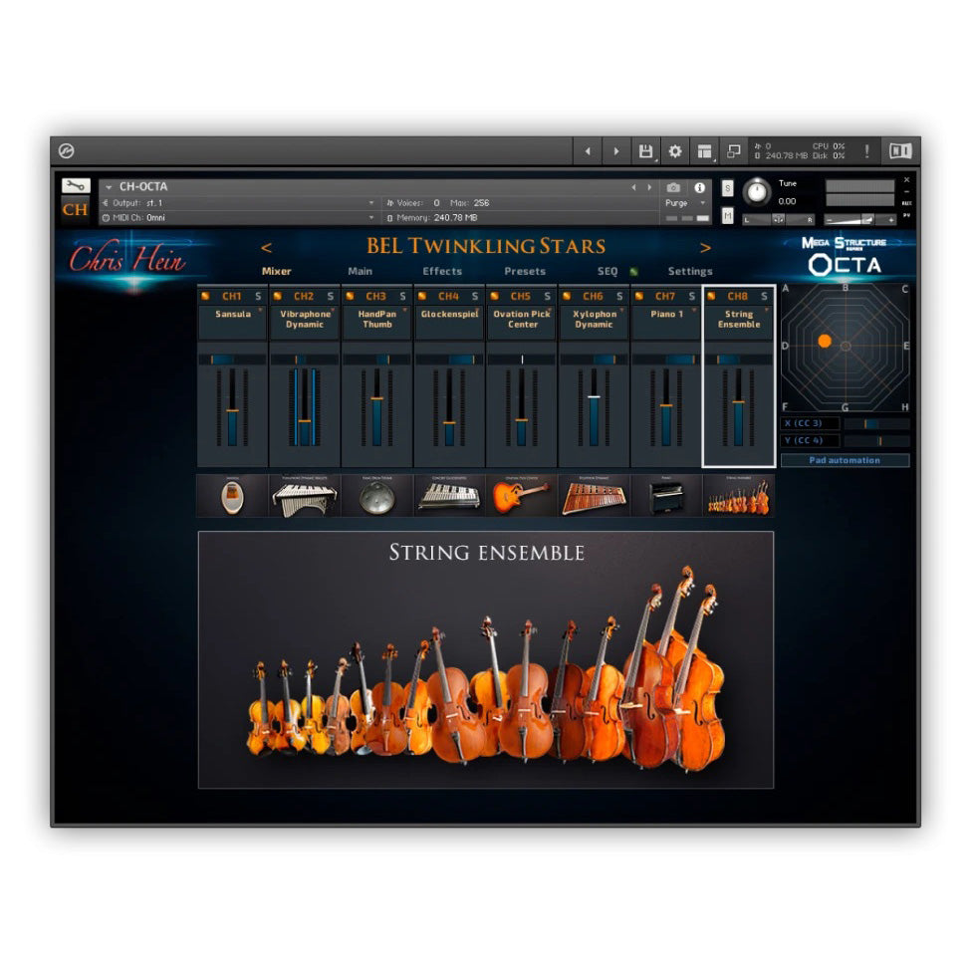This screenshot has width=971, height=971.
Task: Click the camera snapshot icon
Action: pos(674,187)
